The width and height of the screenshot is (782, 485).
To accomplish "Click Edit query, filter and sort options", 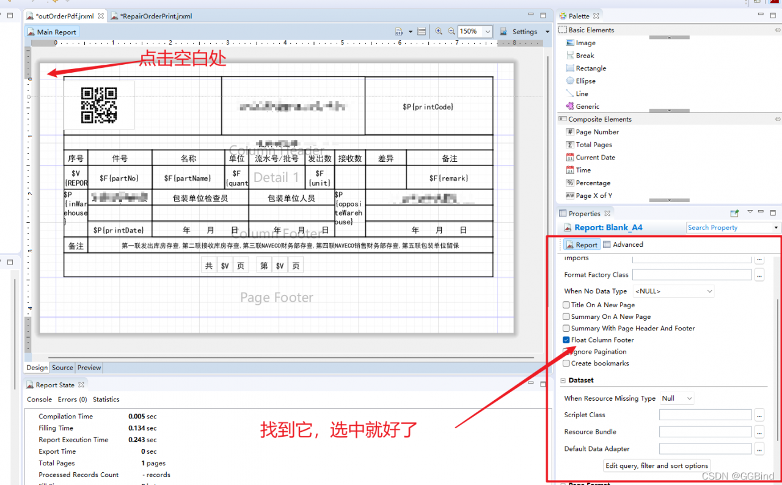I will click(x=657, y=465).
